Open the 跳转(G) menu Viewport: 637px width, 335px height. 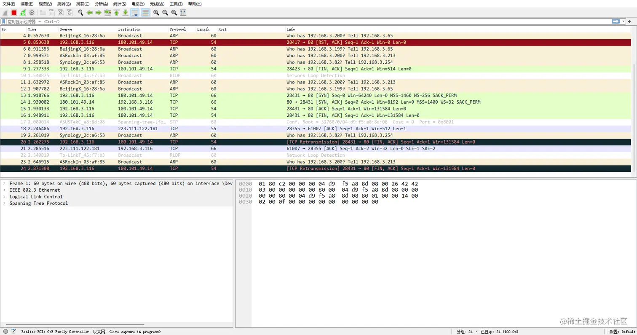click(64, 4)
